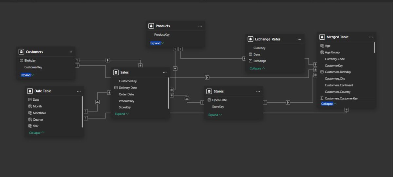Image resolution: width=393 pixels, height=177 pixels.
Task: Select Exchange field in Exchange_Rates table
Action: [x=260, y=61]
